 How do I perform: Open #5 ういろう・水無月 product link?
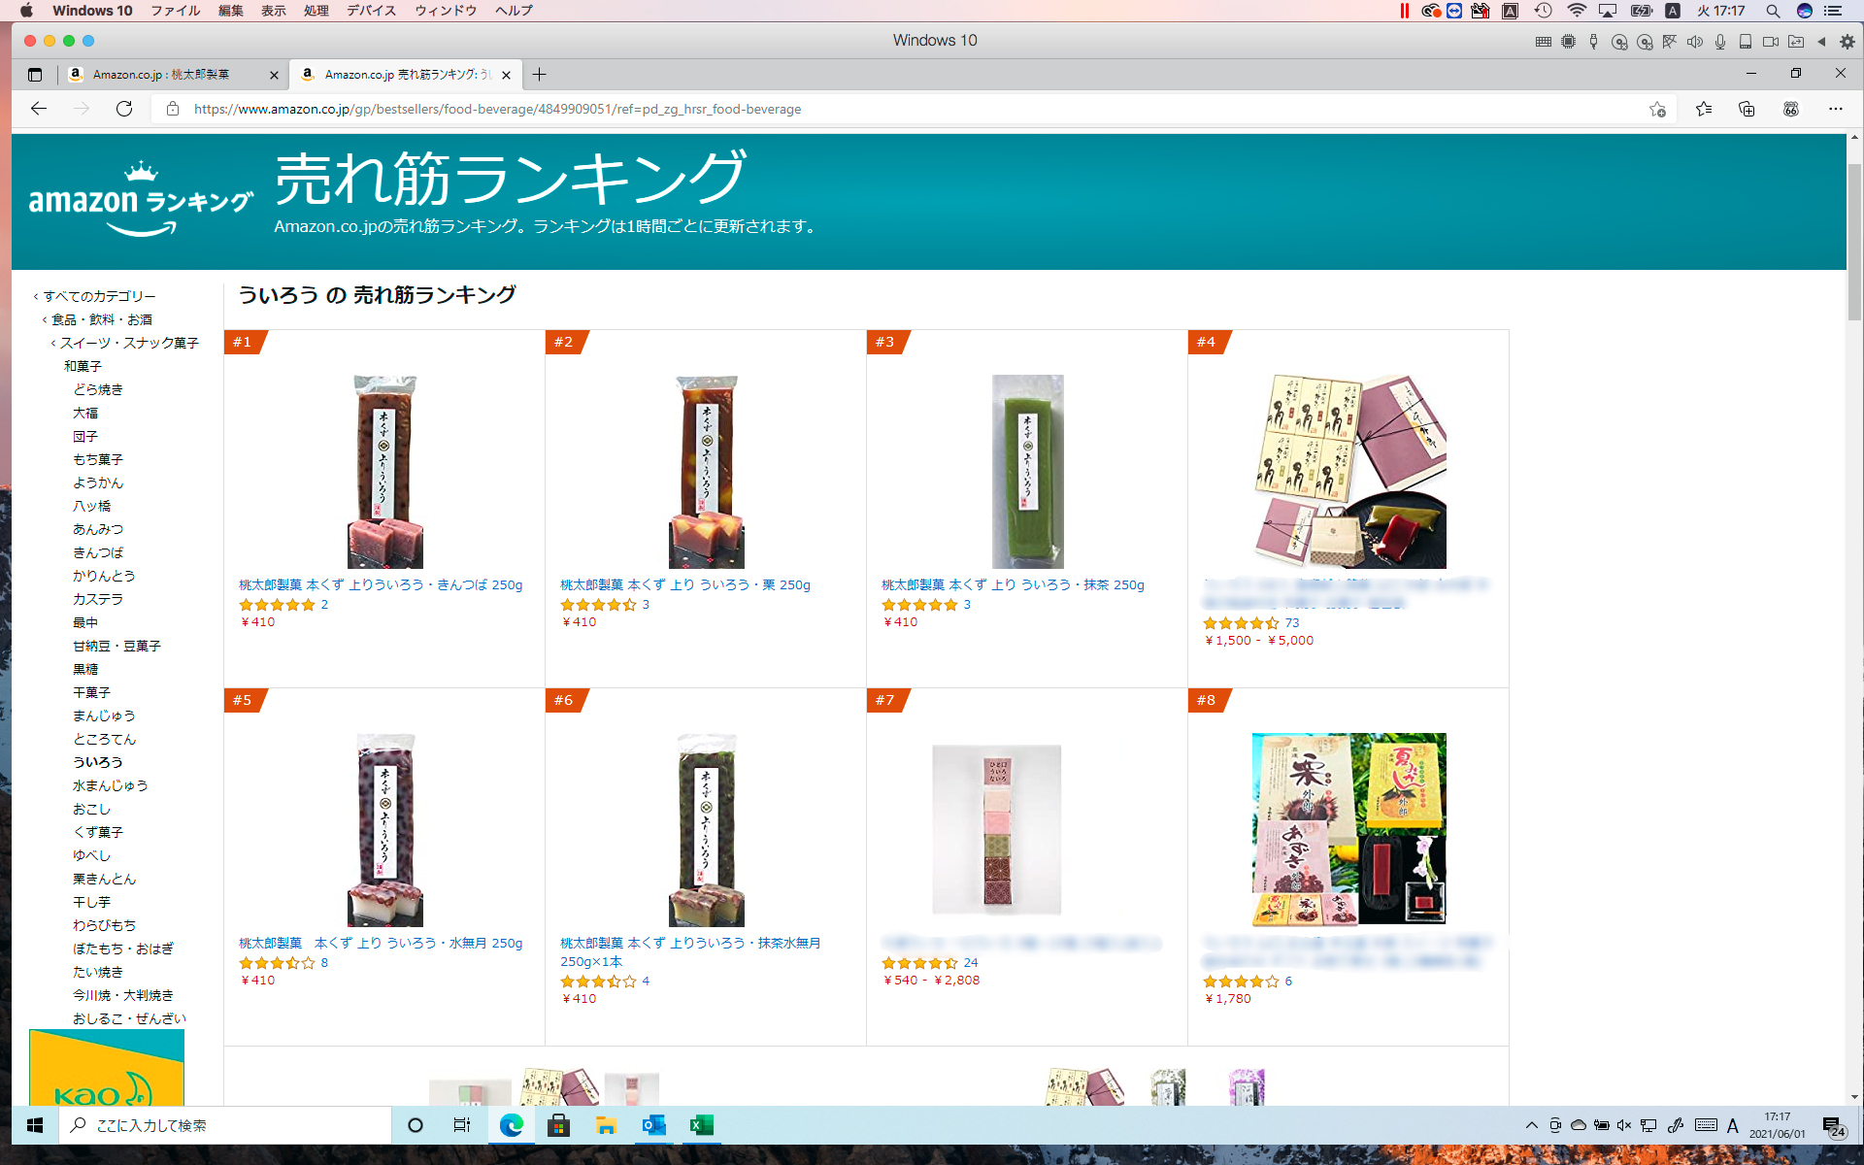pyautogui.click(x=381, y=943)
